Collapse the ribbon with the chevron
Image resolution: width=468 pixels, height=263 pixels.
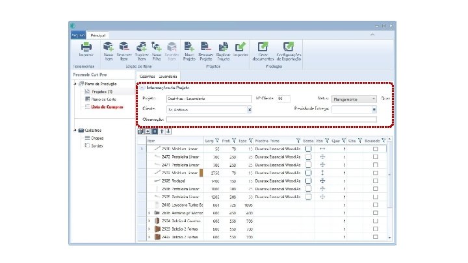coord(372,34)
